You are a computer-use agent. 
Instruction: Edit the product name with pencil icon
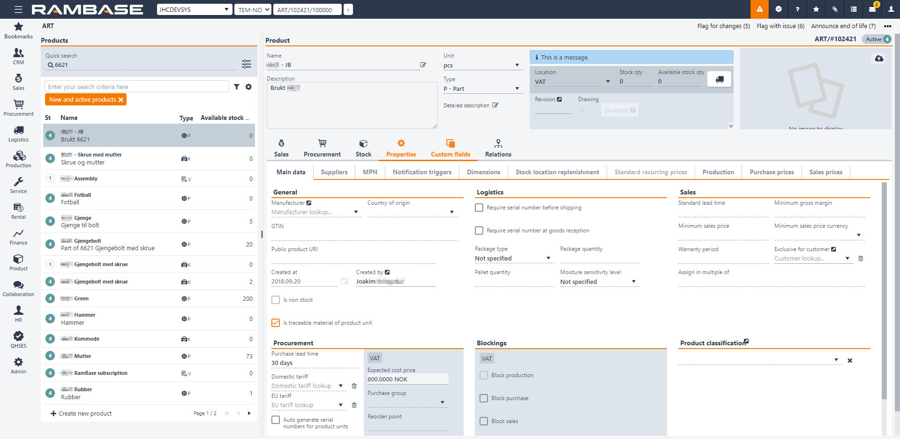coord(423,65)
